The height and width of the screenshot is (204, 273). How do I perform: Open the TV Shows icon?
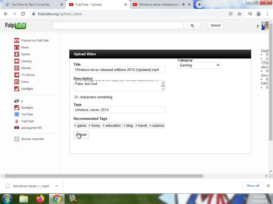point(17,75)
